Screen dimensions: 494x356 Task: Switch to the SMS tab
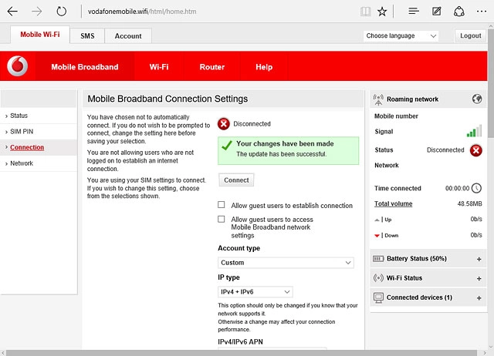pos(86,36)
